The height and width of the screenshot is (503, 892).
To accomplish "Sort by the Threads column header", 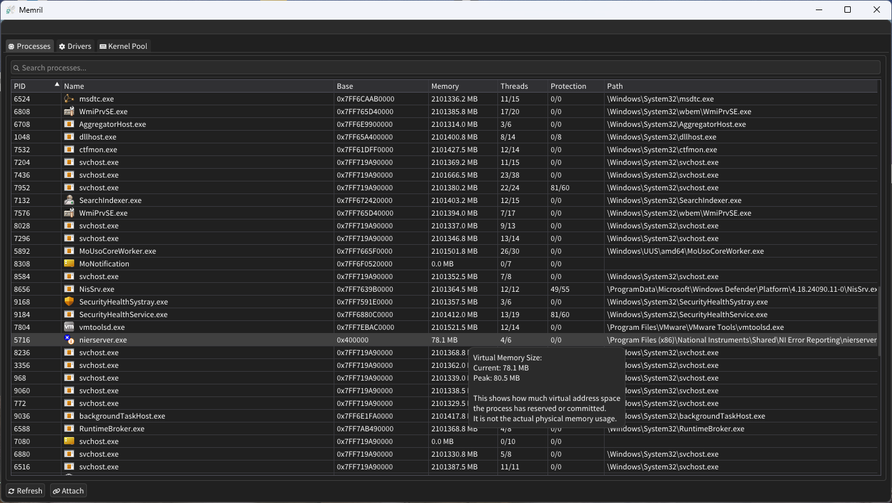I will 523,86.
